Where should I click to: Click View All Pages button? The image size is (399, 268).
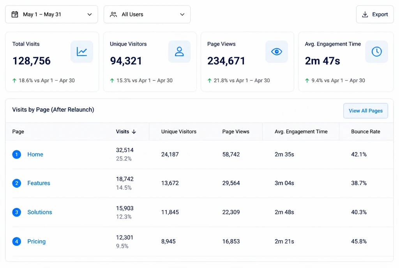(365, 111)
